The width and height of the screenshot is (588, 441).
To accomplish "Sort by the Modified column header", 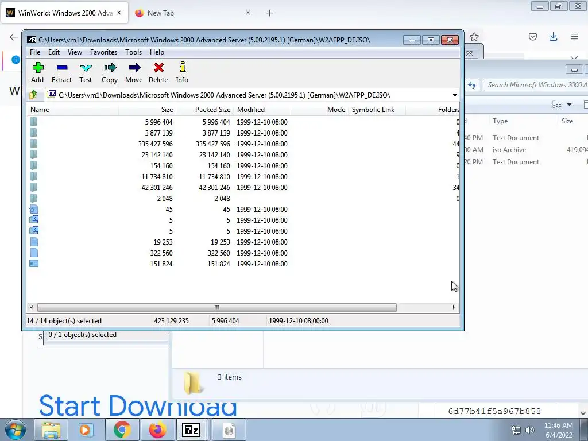I will pos(262,110).
